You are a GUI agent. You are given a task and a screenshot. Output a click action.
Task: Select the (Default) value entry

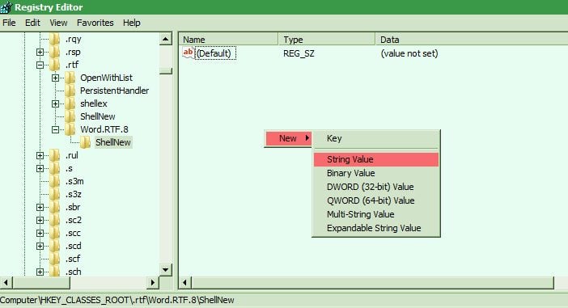215,53
